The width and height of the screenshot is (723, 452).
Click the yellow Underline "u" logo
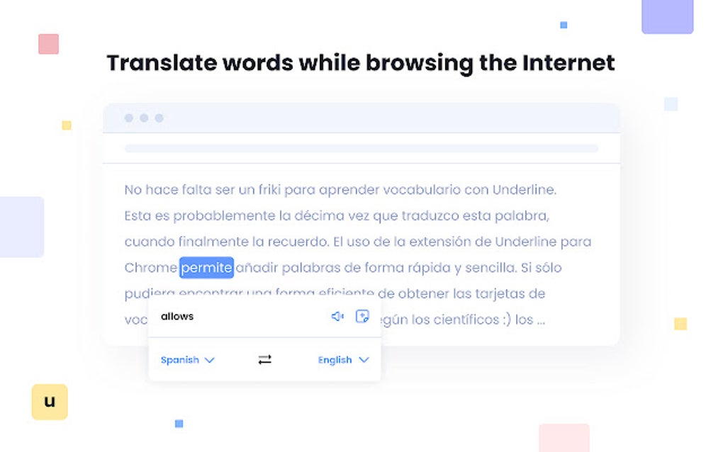click(x=50, y=402)
